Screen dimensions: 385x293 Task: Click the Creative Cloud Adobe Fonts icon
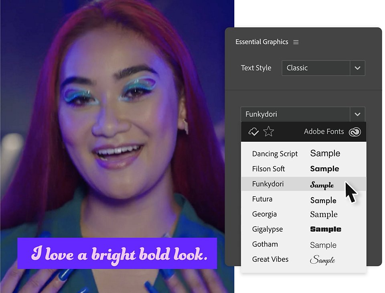[x=355, y=132]
